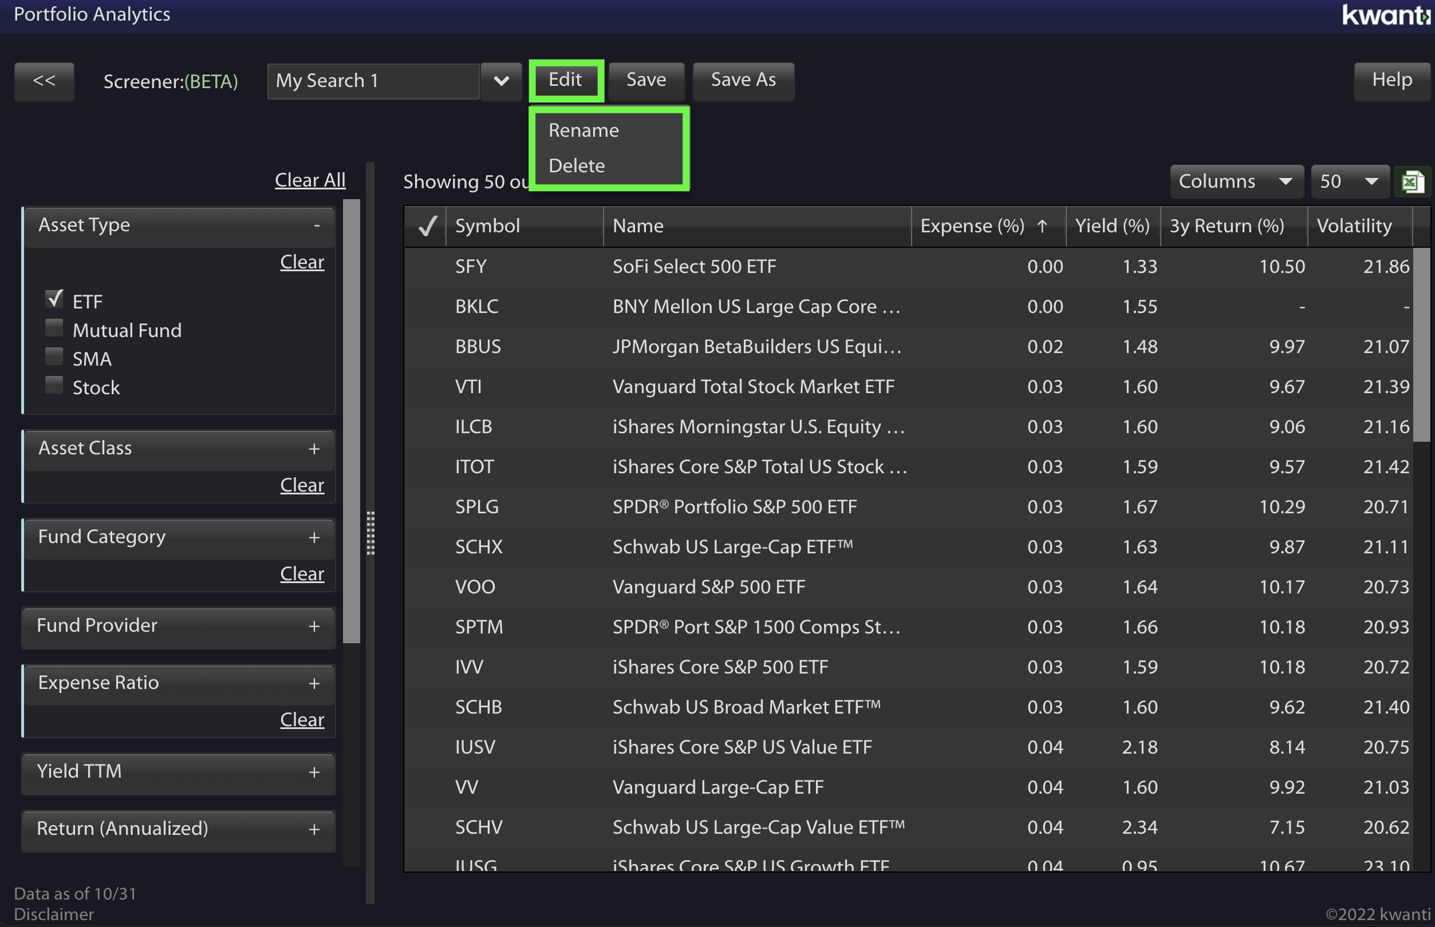Check the Mutual Fund asset type
The image size is (1435, 927).
(54, 328)
